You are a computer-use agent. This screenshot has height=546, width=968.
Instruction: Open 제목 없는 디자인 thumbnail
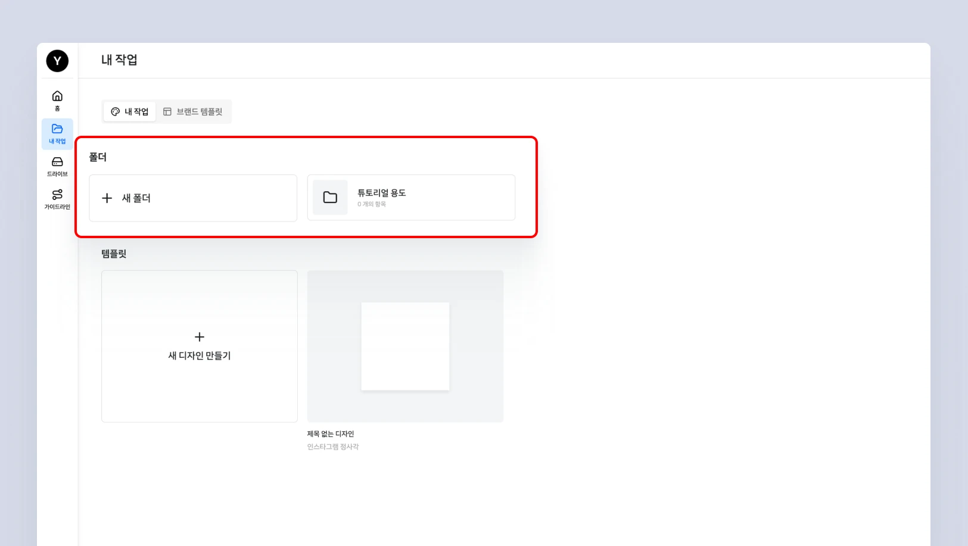point(405,347)
